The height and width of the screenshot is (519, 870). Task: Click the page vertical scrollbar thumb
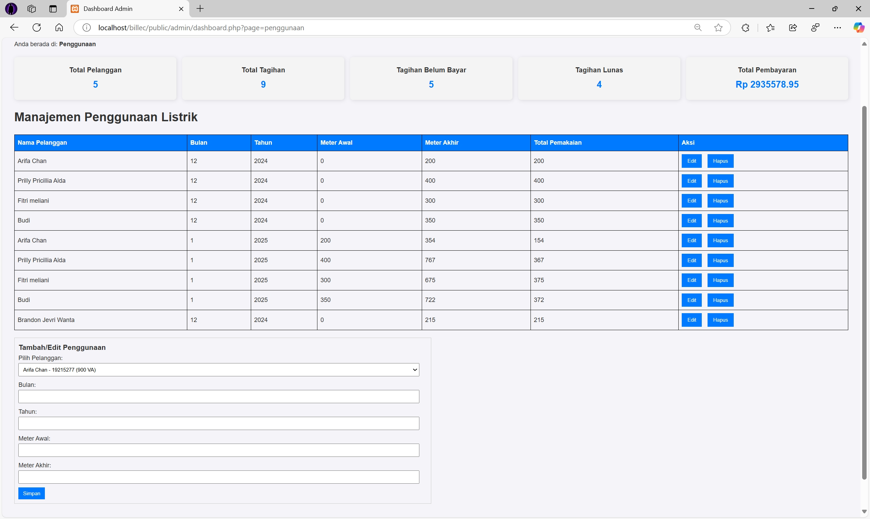point(864,292)
